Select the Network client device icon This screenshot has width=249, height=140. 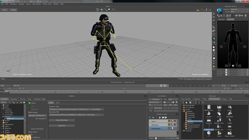pyautogui.click(x=219, y=120)
